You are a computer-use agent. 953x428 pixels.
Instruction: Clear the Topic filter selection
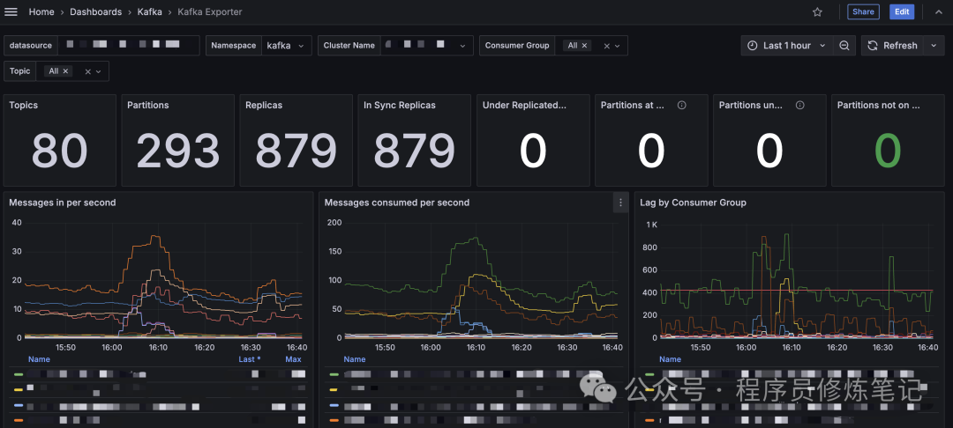(x=87, y=71)
